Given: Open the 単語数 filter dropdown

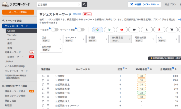Looking at the screenshot, I should click(98, 39).
